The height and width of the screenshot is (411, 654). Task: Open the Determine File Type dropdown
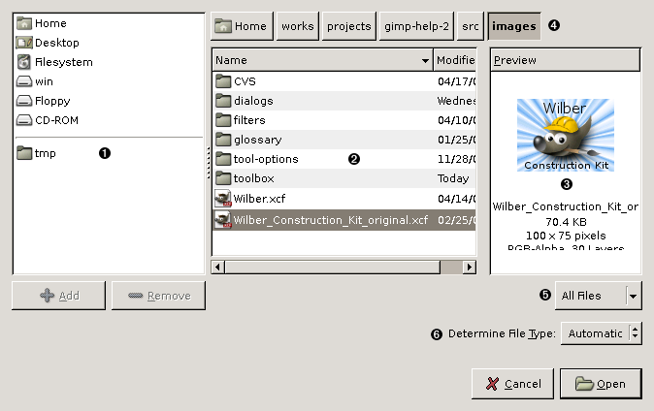point(603,333)
